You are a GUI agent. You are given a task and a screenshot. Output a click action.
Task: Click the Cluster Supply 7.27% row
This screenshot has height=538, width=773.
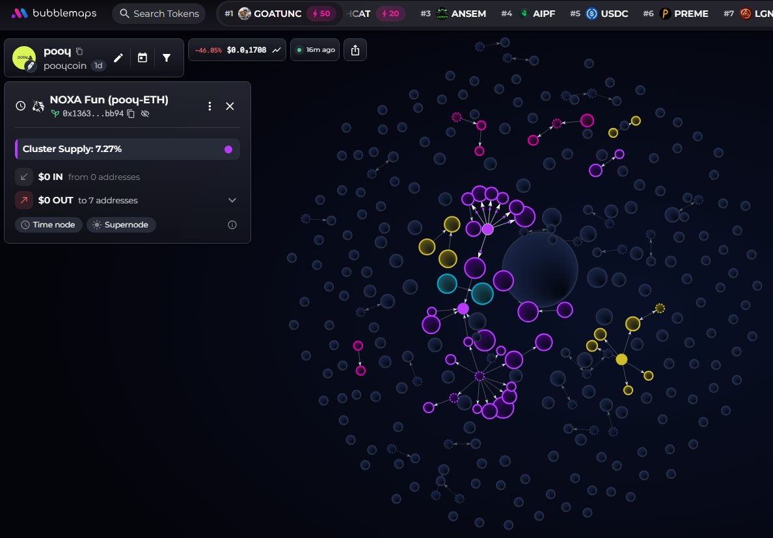tap(128, 149)
